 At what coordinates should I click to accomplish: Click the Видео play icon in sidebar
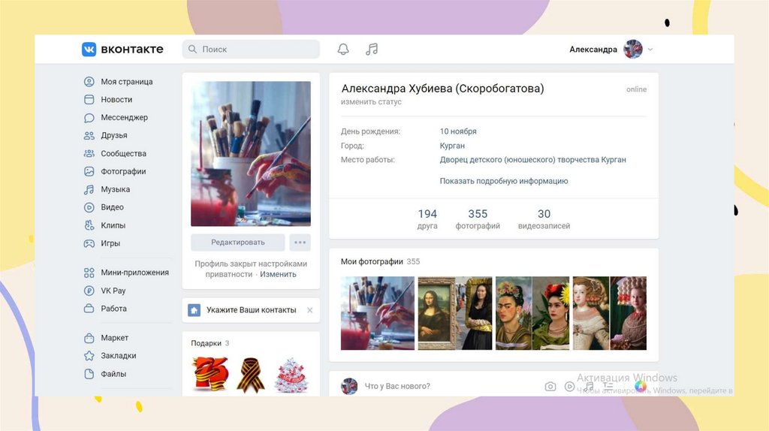tap(89, 207)
